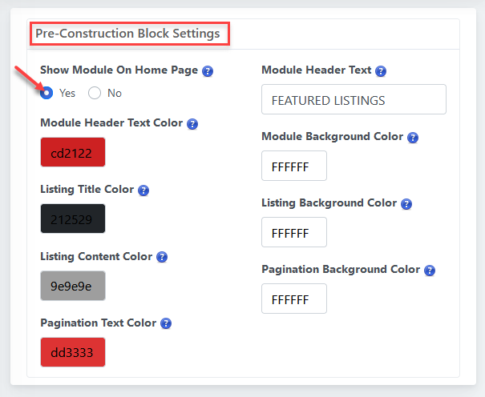Click help icon next to Module Header Text

coord(381,71)
